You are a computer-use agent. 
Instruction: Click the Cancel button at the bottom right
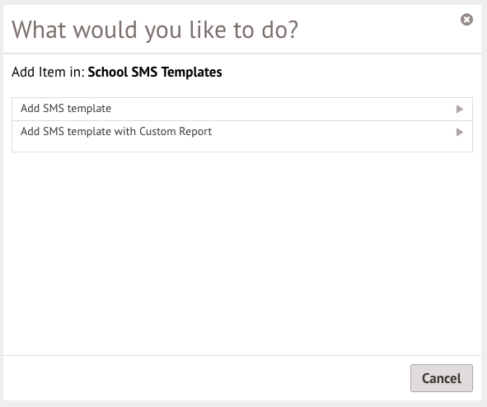click(442, 378)
